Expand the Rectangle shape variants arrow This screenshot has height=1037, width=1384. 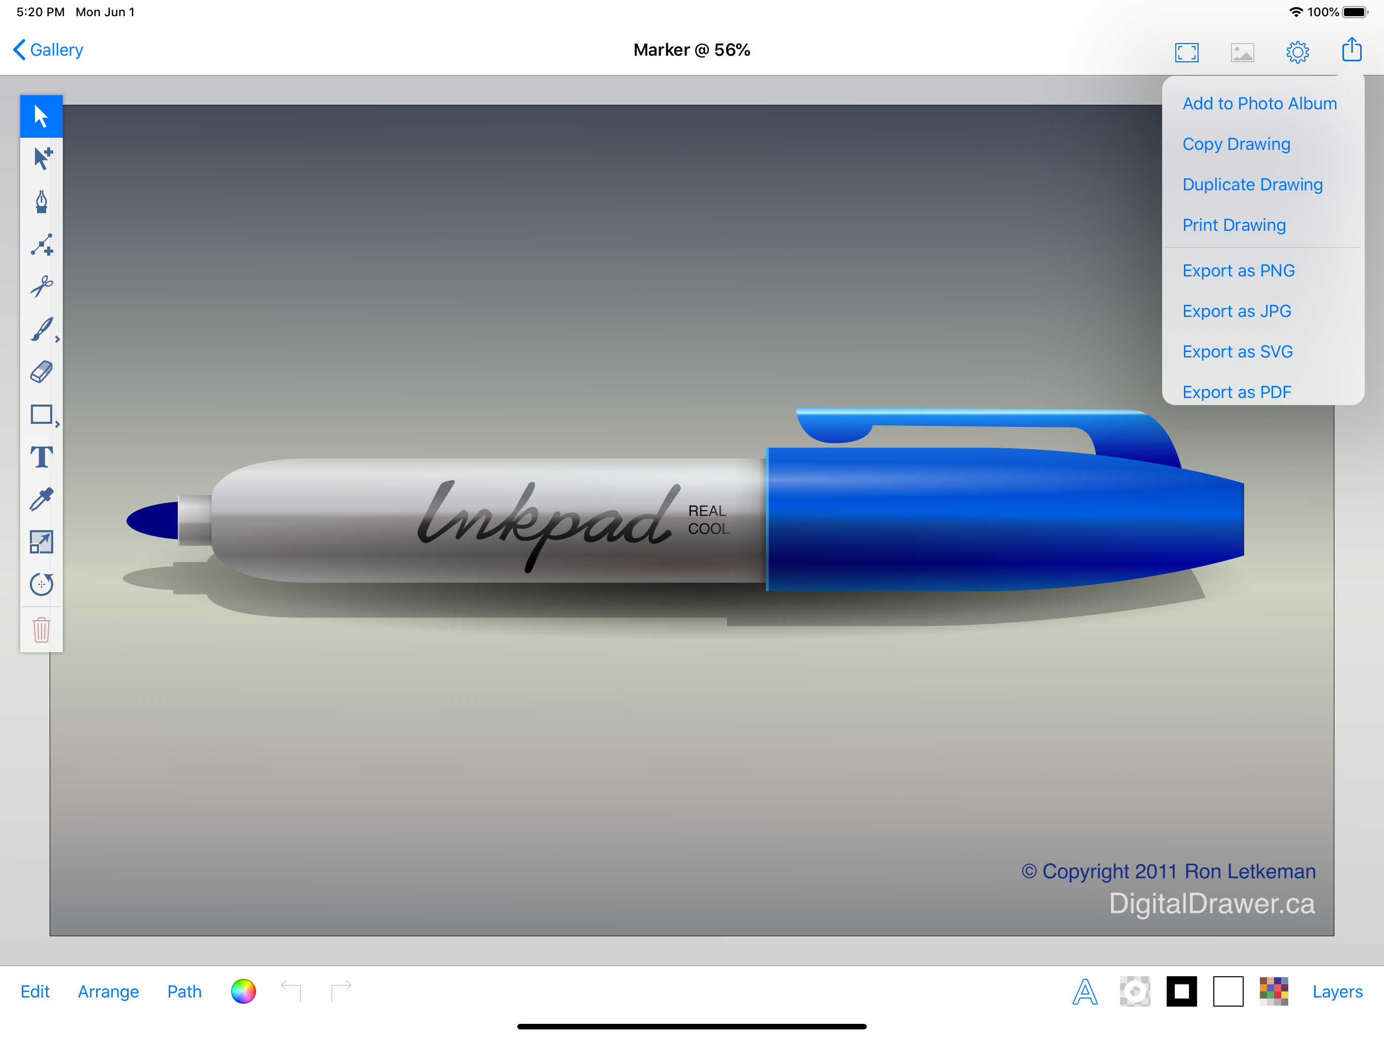pos(57,425)
